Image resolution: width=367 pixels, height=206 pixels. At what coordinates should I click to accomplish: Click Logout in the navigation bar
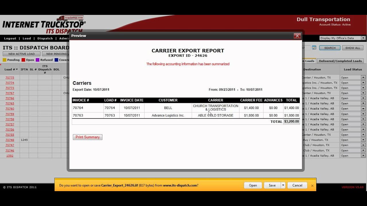coord(10,38)
